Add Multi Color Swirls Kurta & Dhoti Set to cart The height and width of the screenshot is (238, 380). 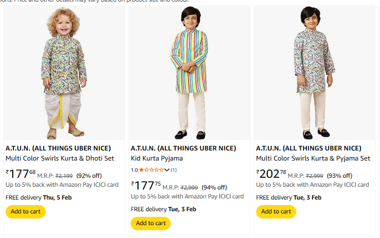(26, 212)
